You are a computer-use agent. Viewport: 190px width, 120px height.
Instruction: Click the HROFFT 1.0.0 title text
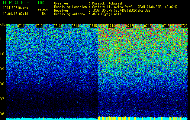[24, 2]
